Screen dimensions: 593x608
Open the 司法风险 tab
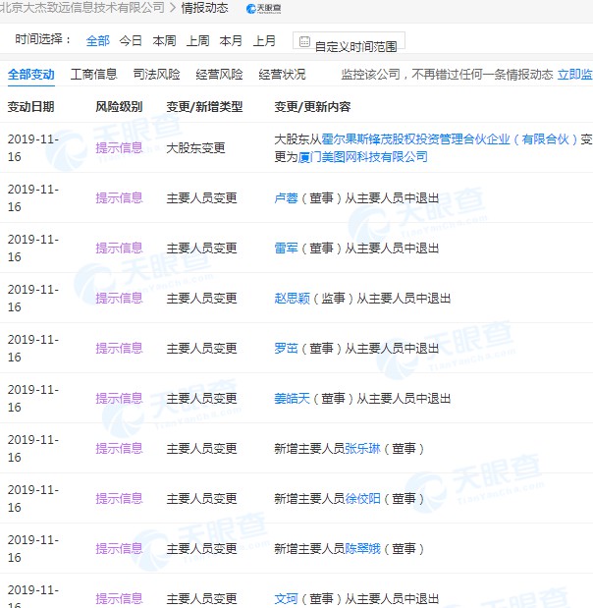pyautogui.click(x=156, y=74)
